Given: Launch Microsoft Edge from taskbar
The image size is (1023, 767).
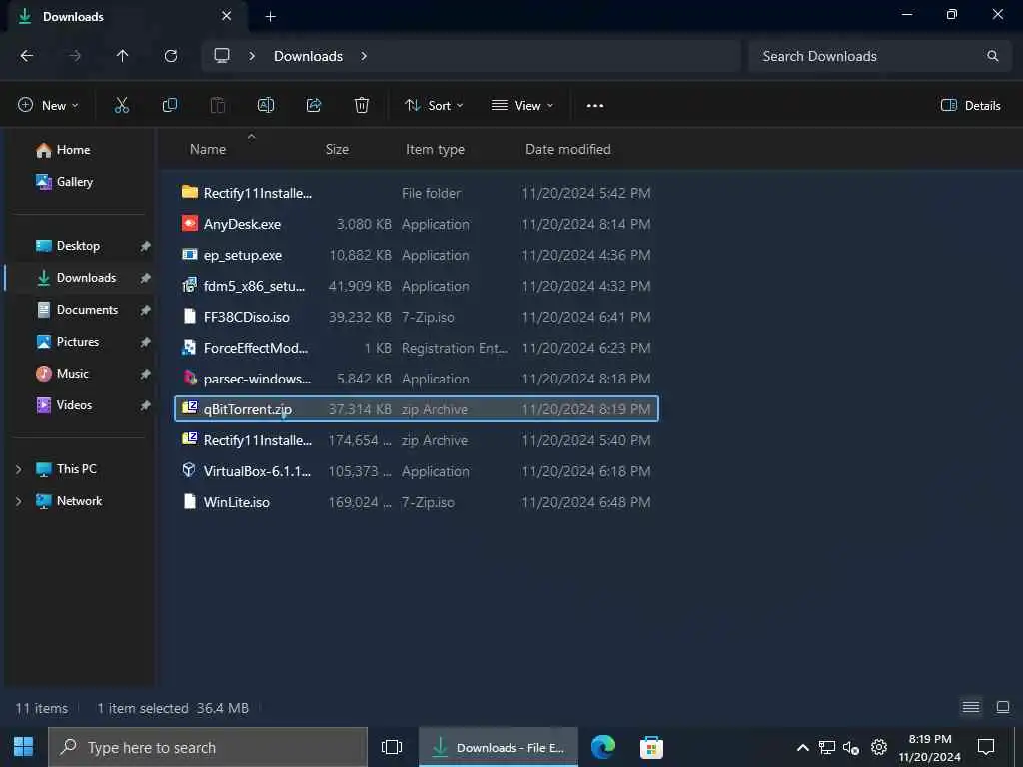Looking at the screenshot, I should click(x=603, y=747).
